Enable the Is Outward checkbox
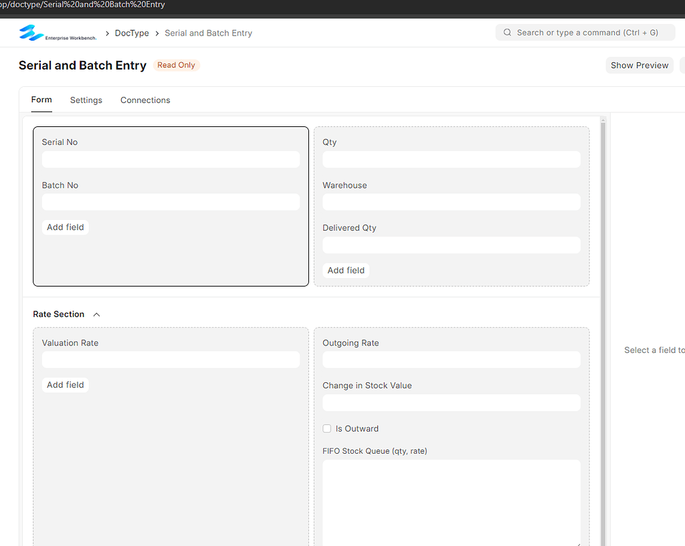The image size is (685, 546). [326, 428]
